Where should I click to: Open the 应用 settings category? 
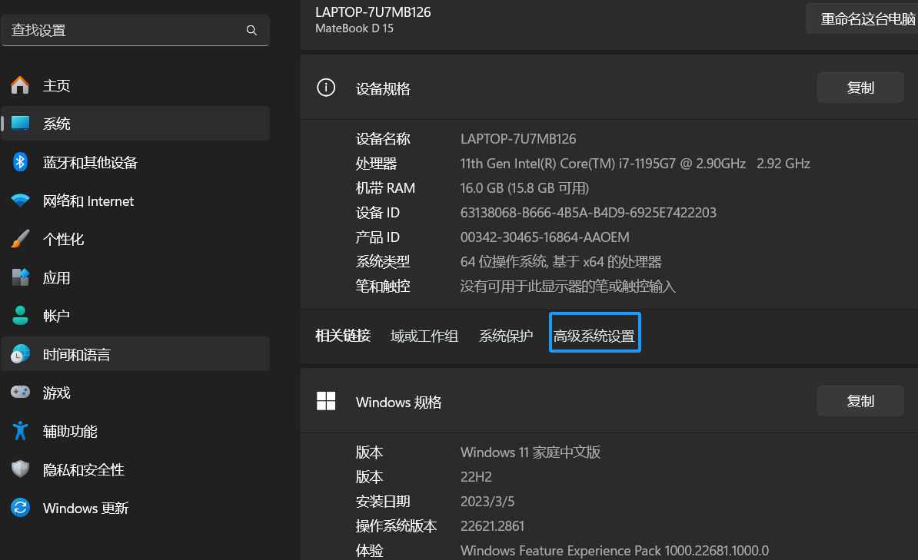[135, 277]
